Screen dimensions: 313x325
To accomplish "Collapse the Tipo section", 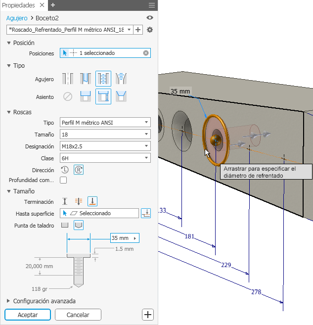I will (x=9, y=66).
